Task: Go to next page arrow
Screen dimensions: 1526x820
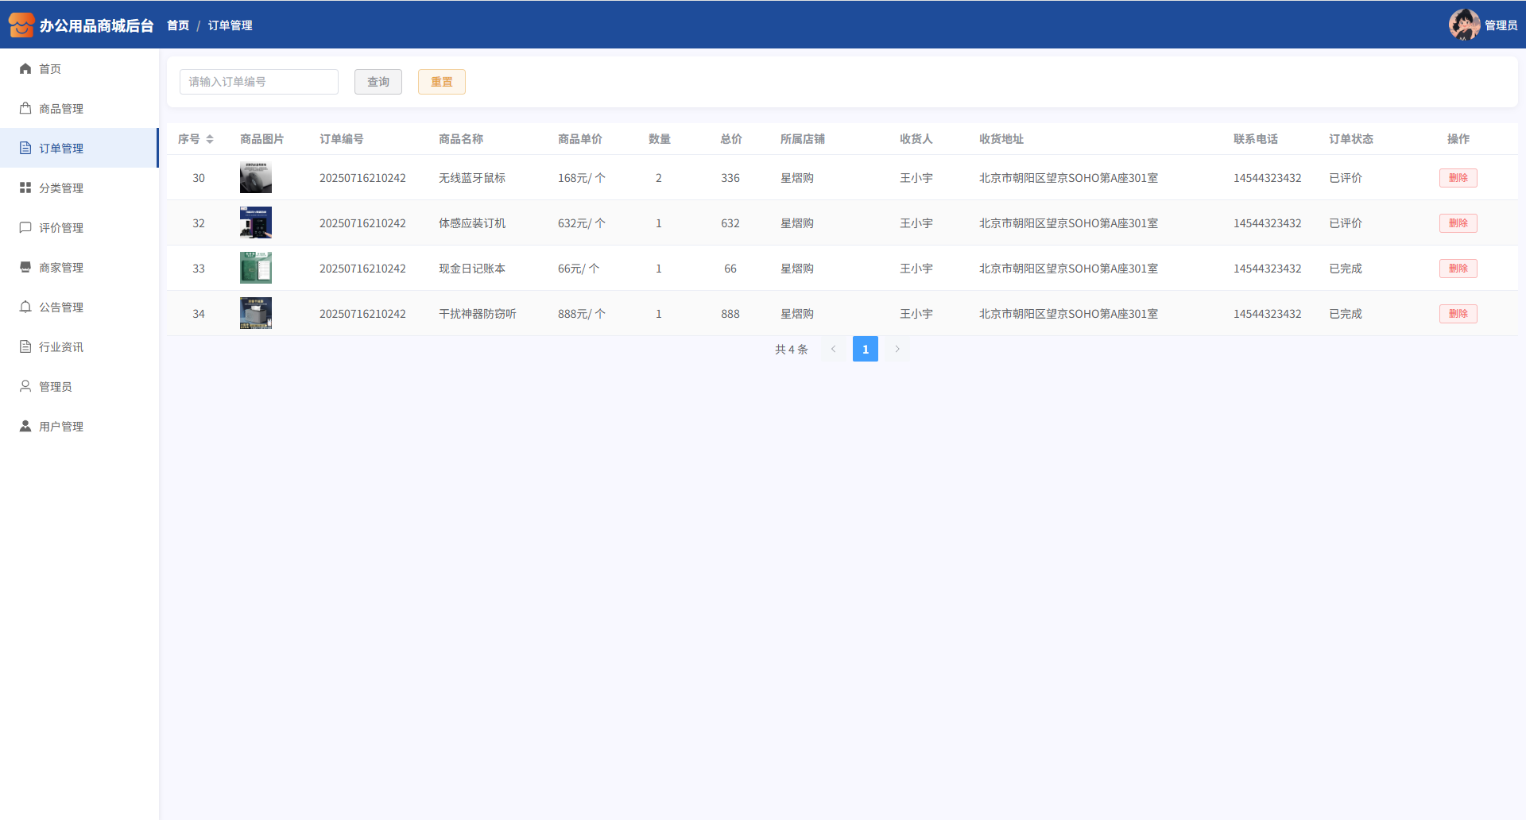Action: tap(897, 349)
